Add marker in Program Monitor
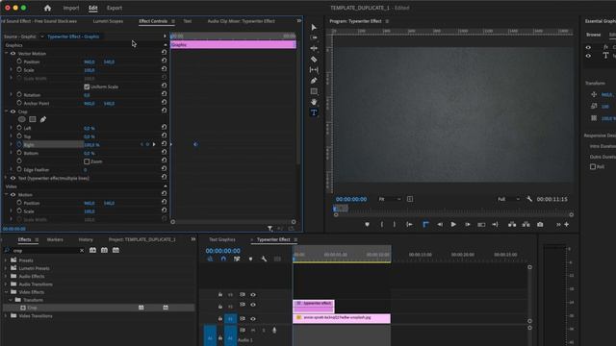Viewport: 616px width, 346px height. 367,224
